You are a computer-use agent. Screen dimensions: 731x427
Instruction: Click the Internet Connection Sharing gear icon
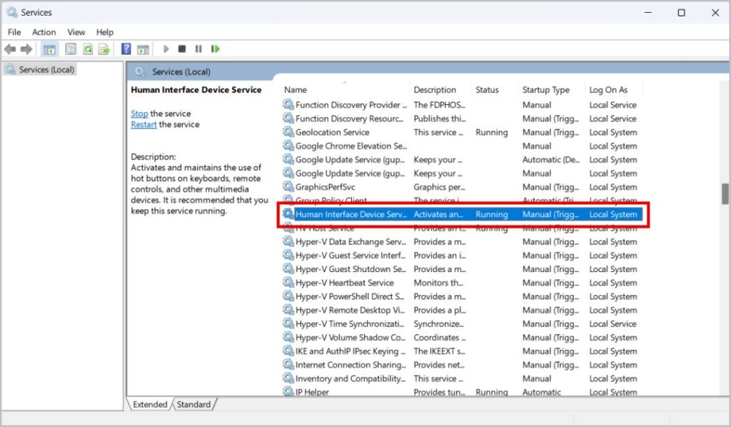tap(288, 365)
